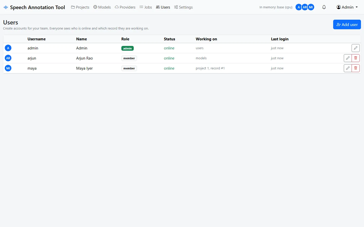Image resolution: width=364 pixels, height=227 pixels.
Task: Click the Username column header
Action: [x=37, y=39]
